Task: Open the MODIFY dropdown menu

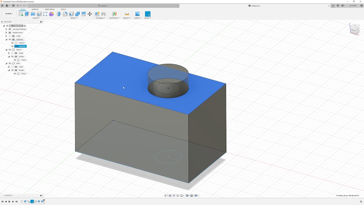Action: click(x=74, y=18)
